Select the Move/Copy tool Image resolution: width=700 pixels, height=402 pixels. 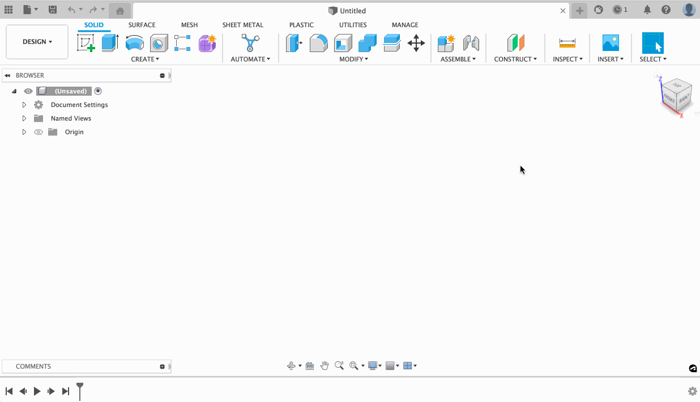[416, 43]
